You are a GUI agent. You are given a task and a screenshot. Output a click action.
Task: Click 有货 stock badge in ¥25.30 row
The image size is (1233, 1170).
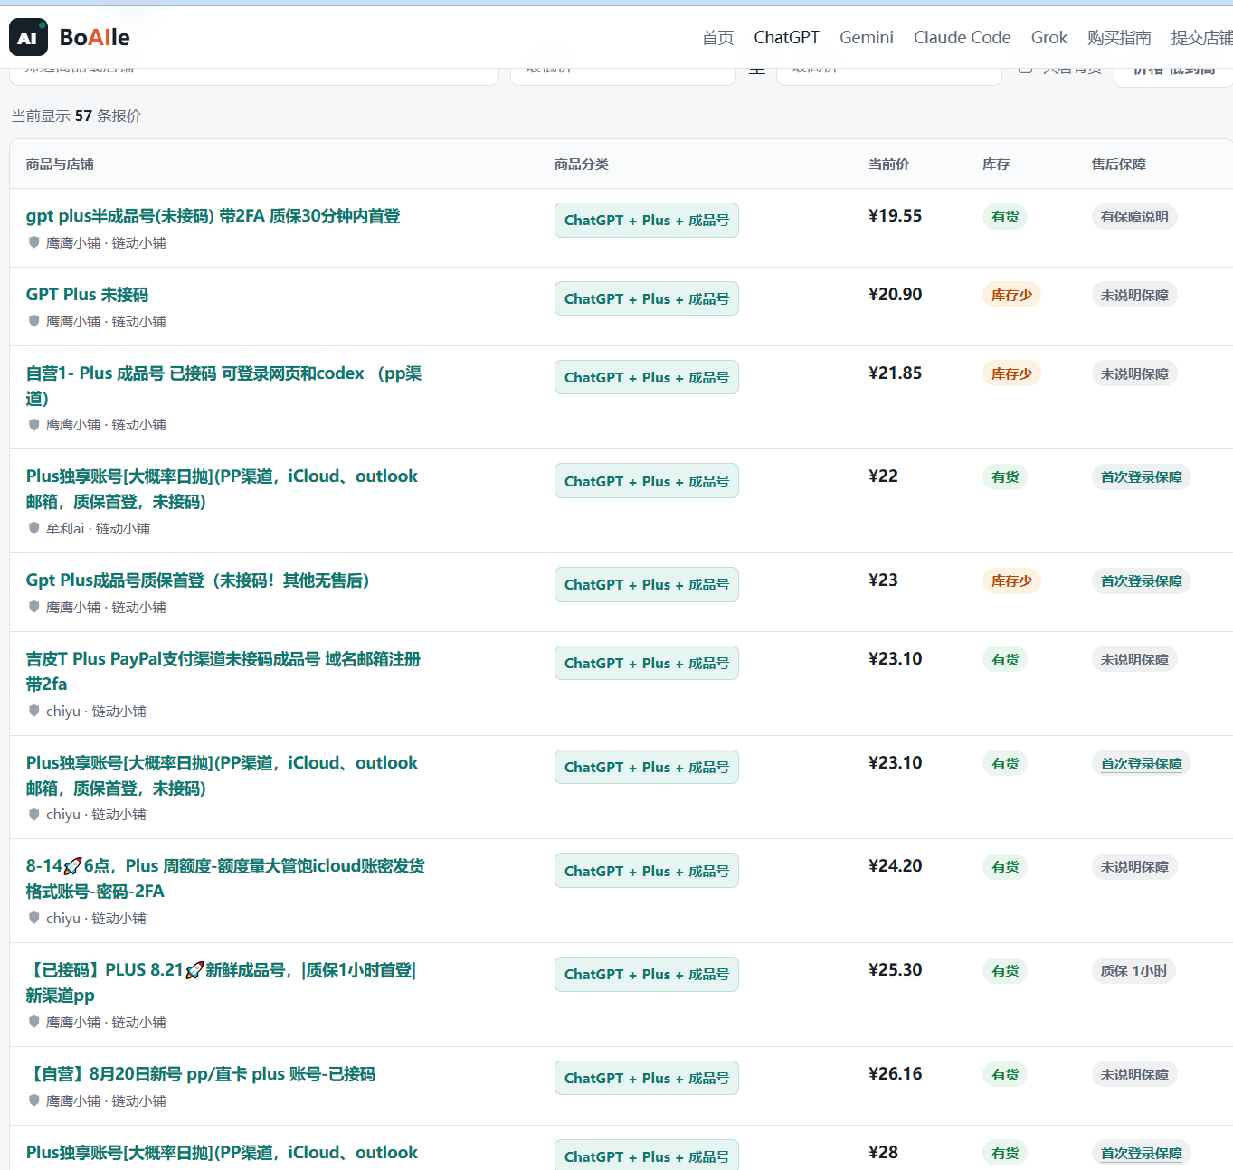coord(1005,970)
